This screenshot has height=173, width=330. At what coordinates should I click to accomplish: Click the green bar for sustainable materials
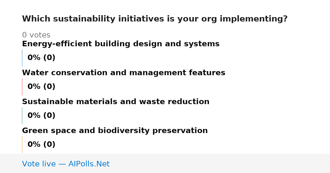(x=22, y=116)
